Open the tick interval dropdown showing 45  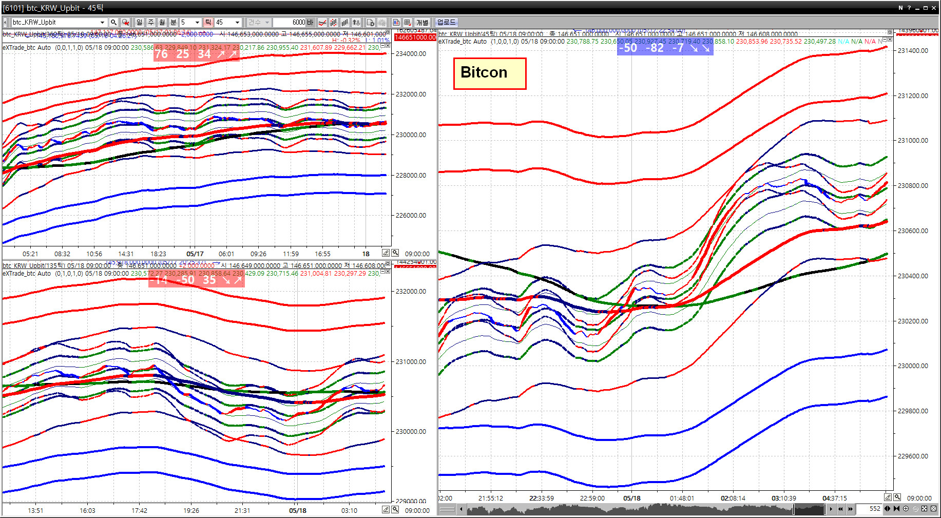237,22
